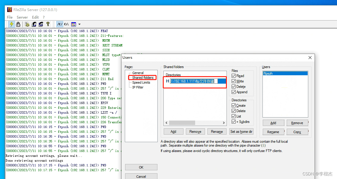Image resolution: width=337 pixels, height=179 pixels.
Task: Select the Shared folders page
Action: point(143,78)
